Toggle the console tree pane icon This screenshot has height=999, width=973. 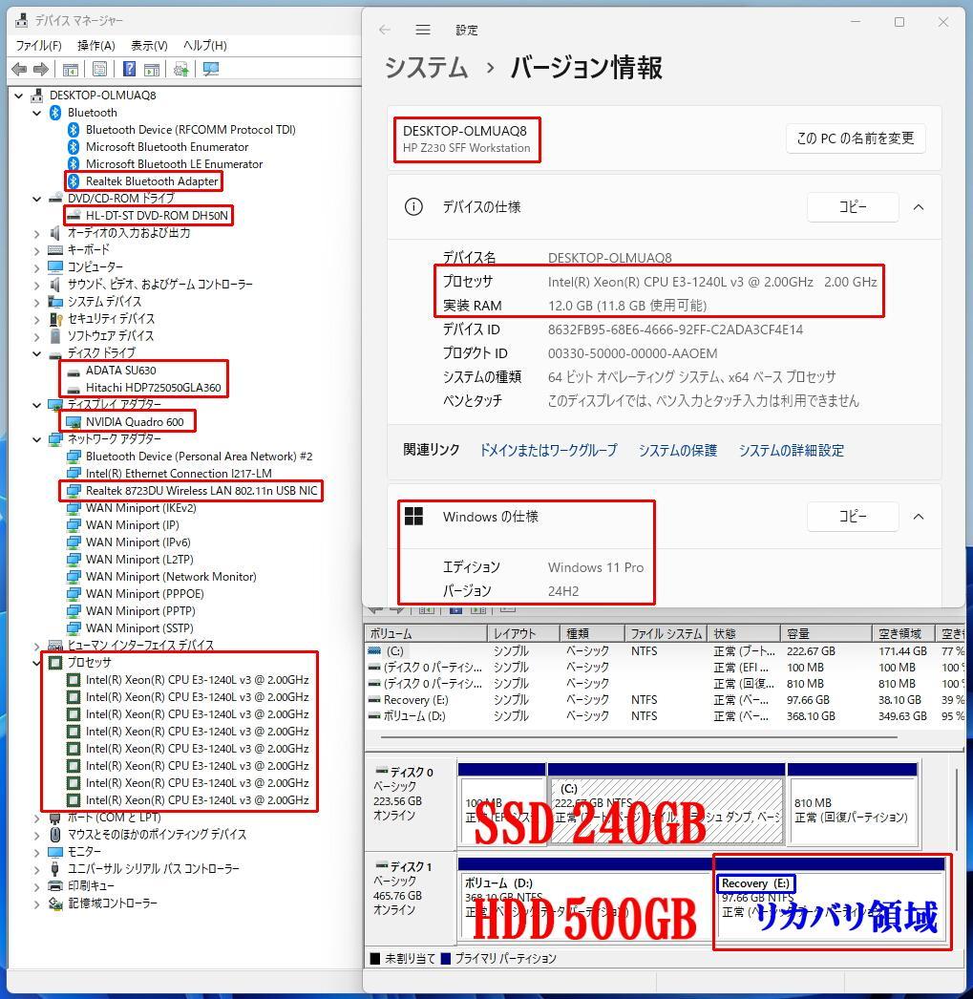pyautogui.click(x=70, y=68)
